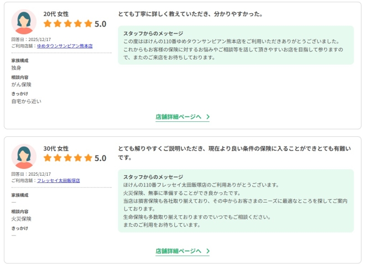
Task: Click fifth star in 30代 女性 rating
Action: point(88,158)
